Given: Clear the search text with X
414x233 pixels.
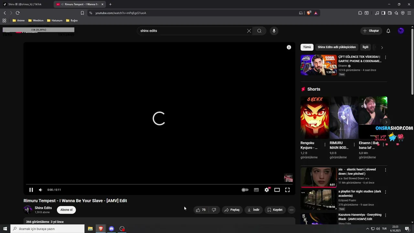Looking at the screenshot, I should (249, 31).
